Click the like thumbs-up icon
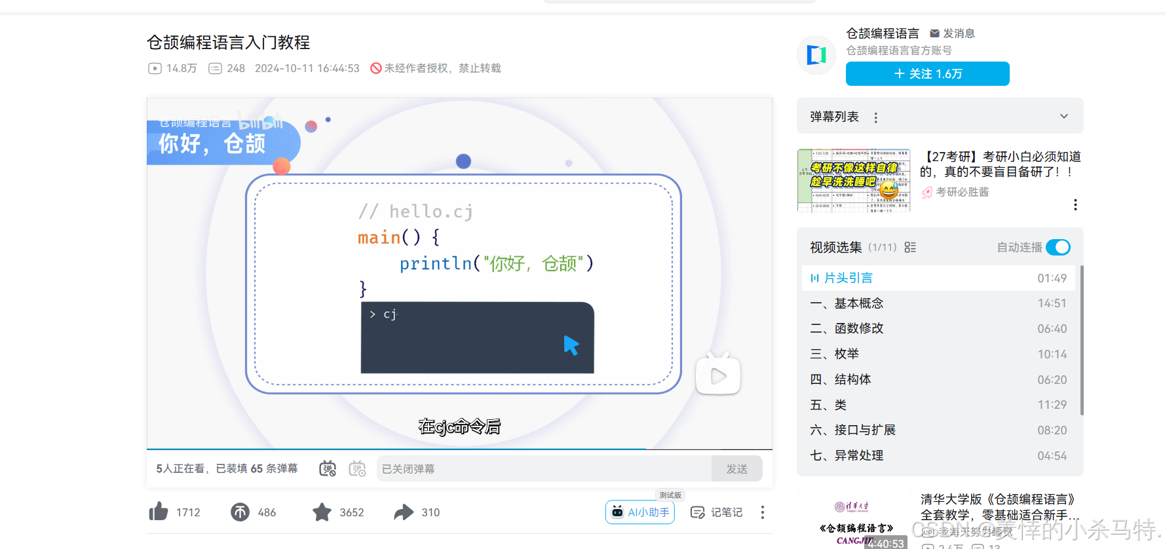Image resolution: width=1165 pixels, height=549 pixels. point(159,512)
